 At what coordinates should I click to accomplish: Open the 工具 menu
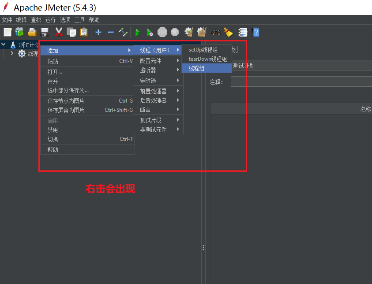coord(79,20)
